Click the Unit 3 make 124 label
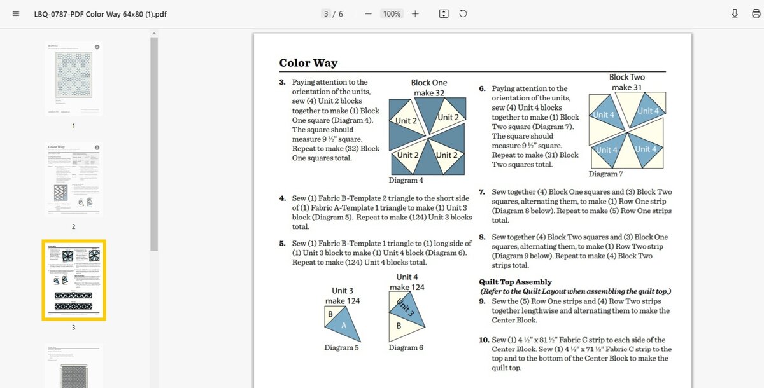This screenshot has height=388, width=764. point(343,296)
